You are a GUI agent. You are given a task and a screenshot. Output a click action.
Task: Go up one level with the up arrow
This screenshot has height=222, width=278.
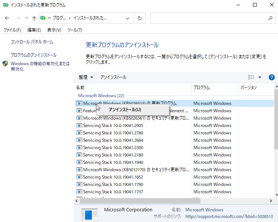(x=34, y=18)
